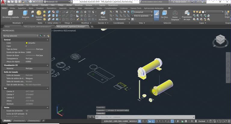Toggle grid display in status bar

[143, 121]
